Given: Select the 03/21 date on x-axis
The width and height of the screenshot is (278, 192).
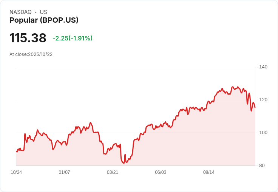Looking at the screenshot, I should coord(113,172).
